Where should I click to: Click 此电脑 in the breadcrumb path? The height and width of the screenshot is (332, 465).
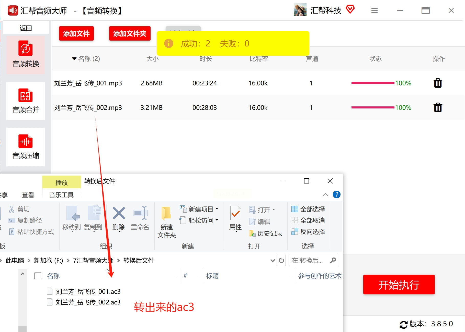pyautogui.click(x=15, y=260)
